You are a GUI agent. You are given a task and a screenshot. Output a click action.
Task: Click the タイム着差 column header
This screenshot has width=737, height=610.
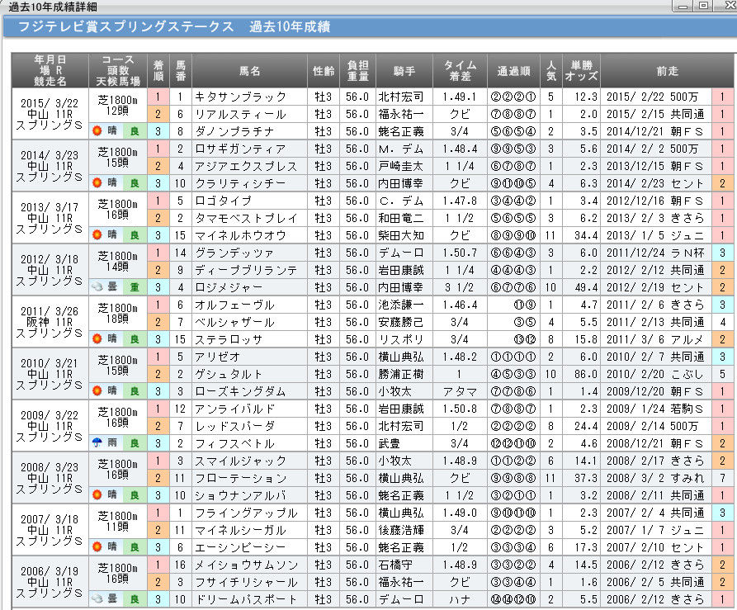point(461,71)
